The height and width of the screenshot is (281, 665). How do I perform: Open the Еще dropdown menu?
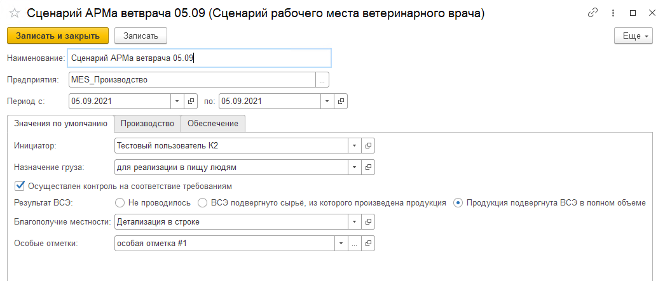[x=633, y=36]
